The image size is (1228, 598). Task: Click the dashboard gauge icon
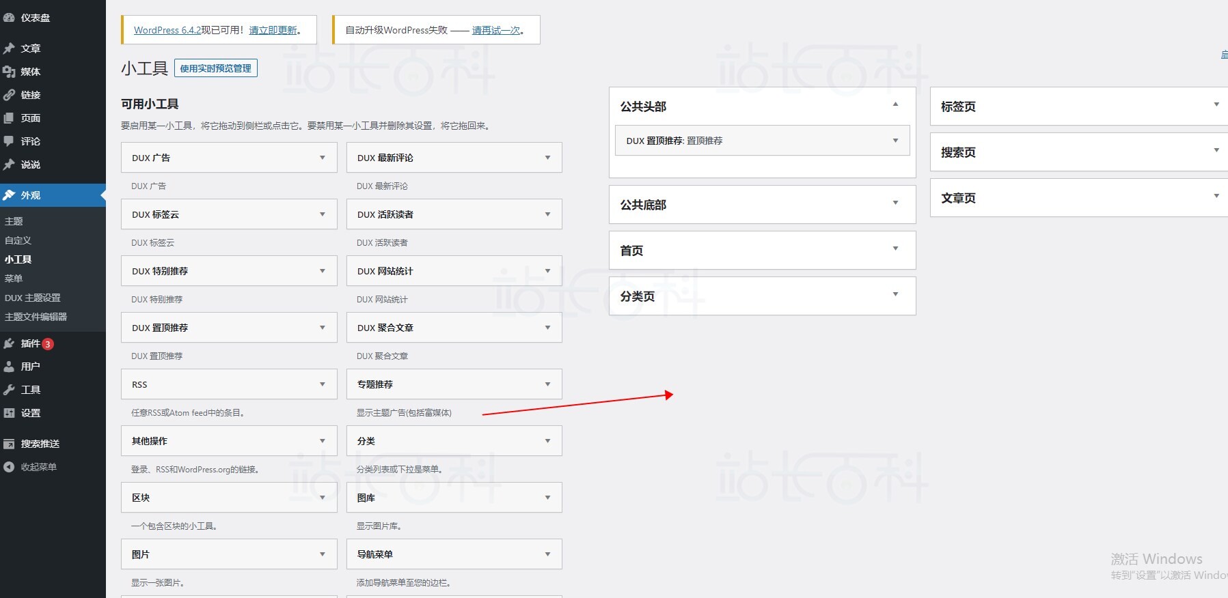[x=9, y=18]
